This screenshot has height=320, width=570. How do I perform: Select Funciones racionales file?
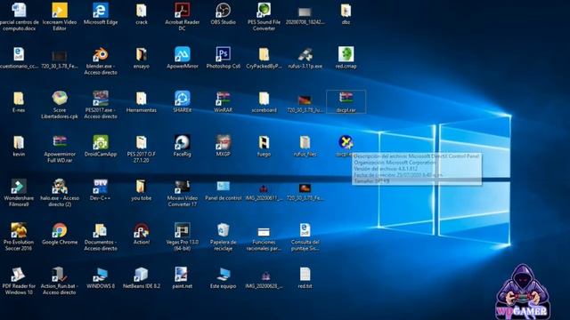[x=264, y=239]
